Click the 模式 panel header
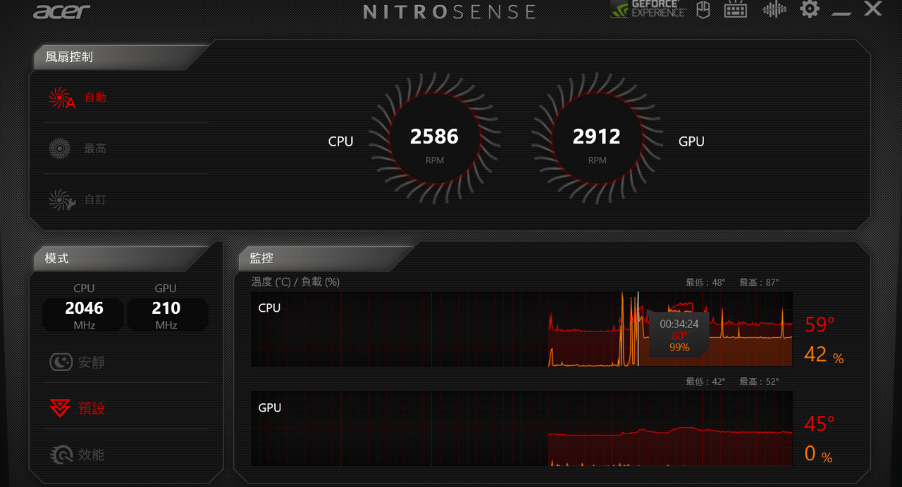Image resolution: width=902 pixels, height=487 pixels. [x=120, y=258]
